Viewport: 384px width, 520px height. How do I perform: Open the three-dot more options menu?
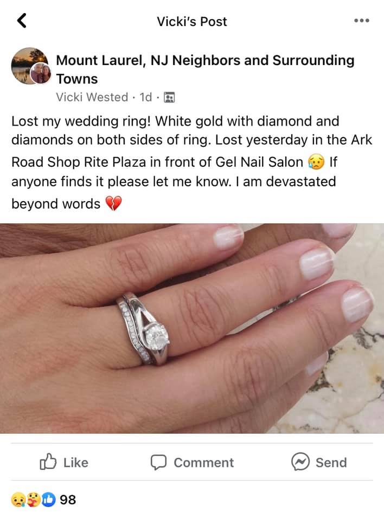[362, 21]
